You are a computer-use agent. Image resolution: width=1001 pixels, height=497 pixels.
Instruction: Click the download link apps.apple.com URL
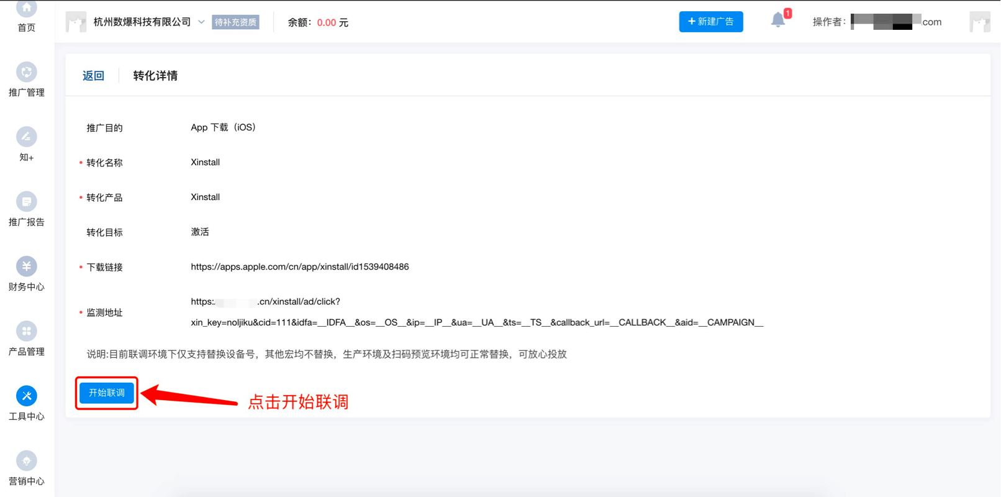(299, 267)
